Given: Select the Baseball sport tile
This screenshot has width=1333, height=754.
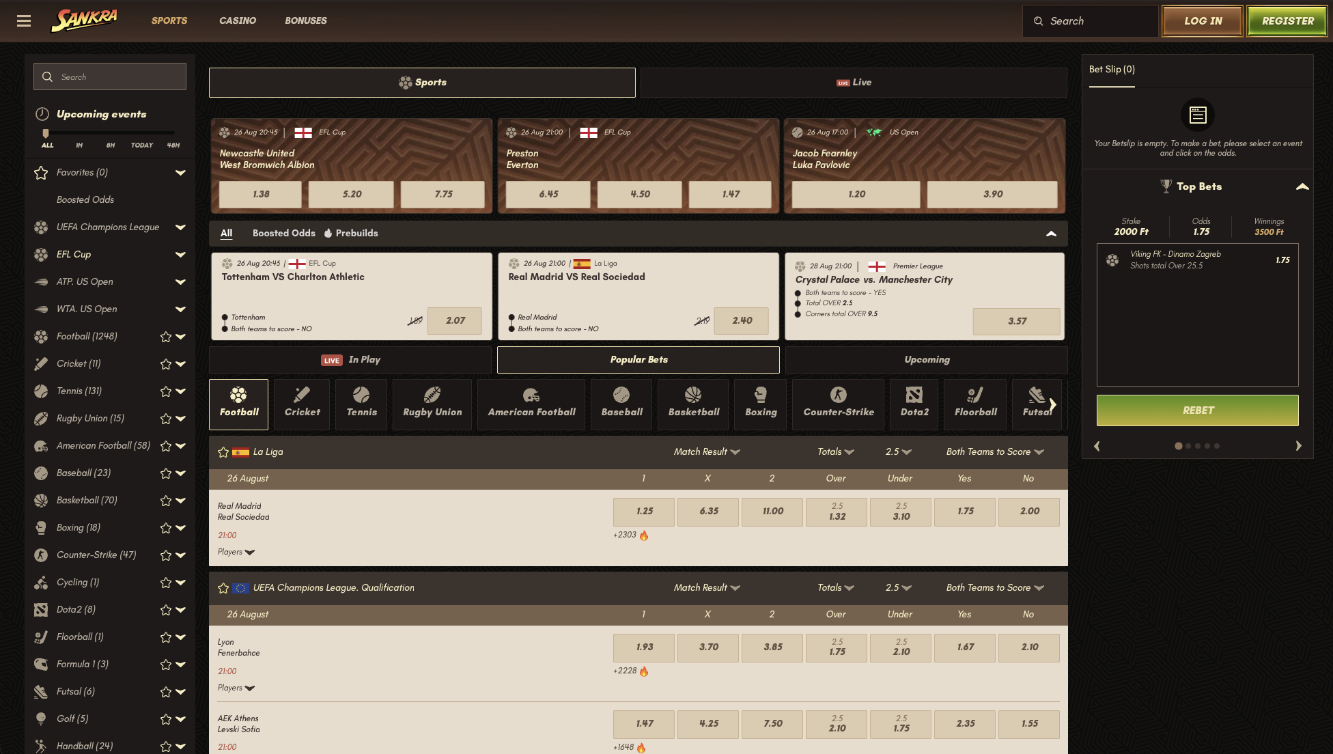Looking at the screenshot, I should coord(621,404).
